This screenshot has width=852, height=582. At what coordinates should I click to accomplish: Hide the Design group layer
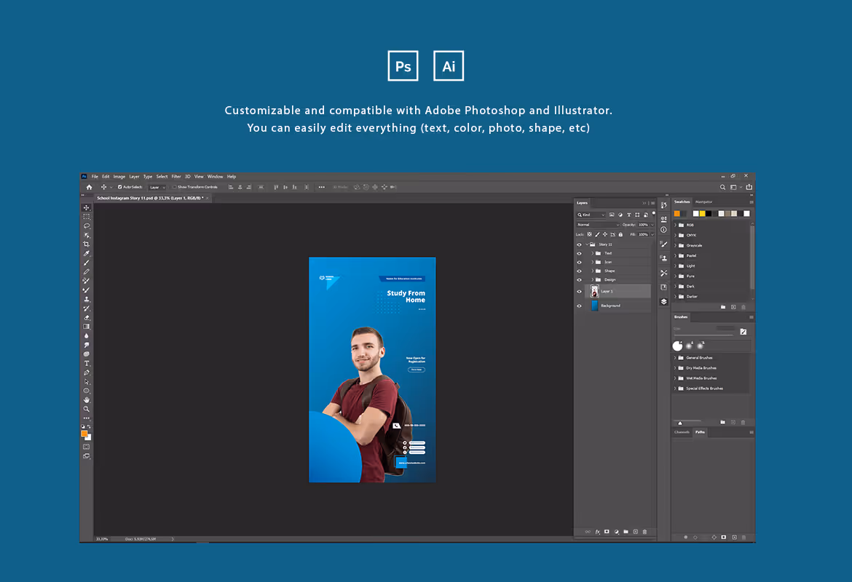[x=579, y=280]
